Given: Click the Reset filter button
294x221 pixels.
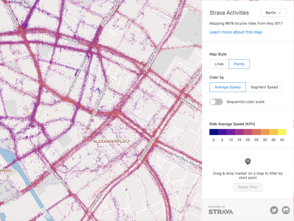Looking at the screenshot, I should pyautogui.click(x=248, y=187).
